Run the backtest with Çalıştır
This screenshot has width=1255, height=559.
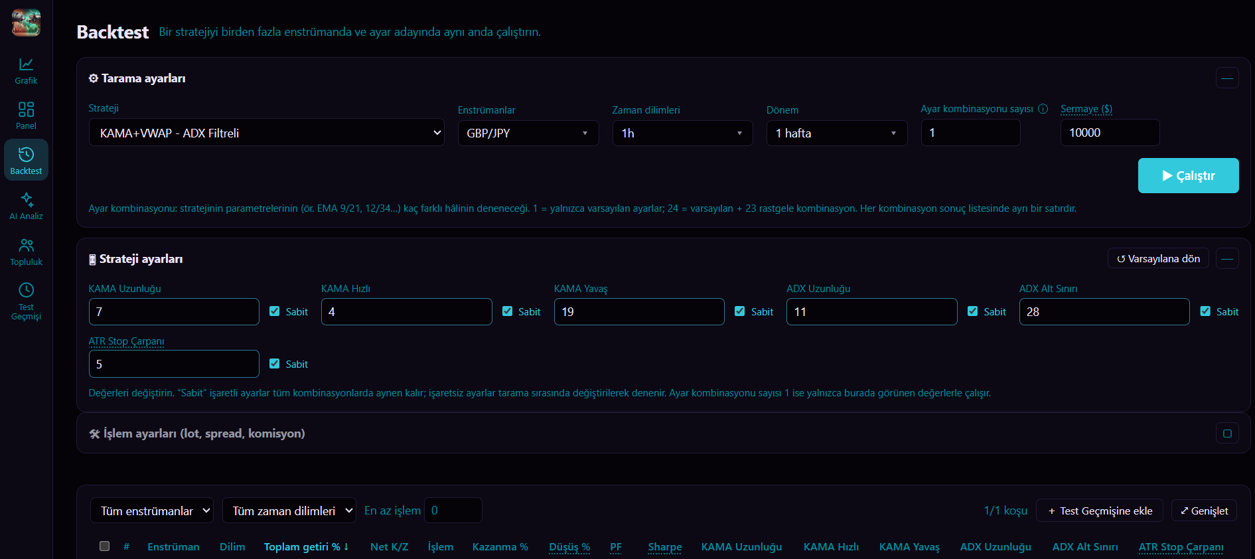(1188, 176)
